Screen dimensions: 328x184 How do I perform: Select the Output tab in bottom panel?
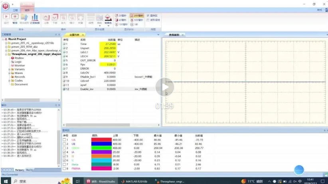[x=20, y=169]
